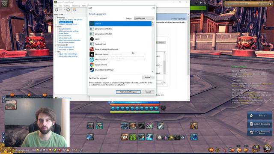The image size is (274, 154).
Task: Open the Edit menu
Action: (60, 6)
